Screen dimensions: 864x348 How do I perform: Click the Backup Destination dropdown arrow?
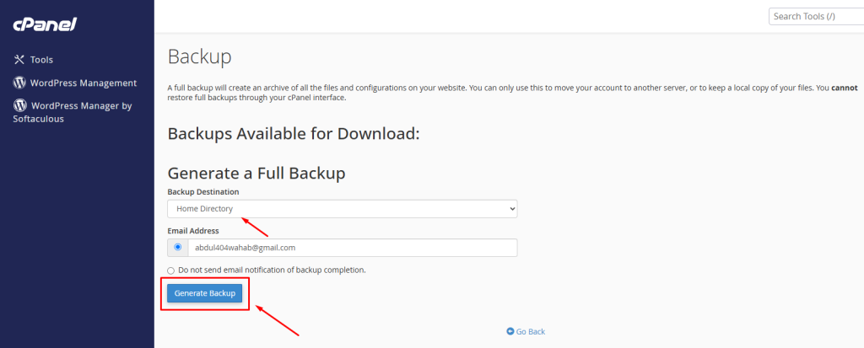pos(511,208)
